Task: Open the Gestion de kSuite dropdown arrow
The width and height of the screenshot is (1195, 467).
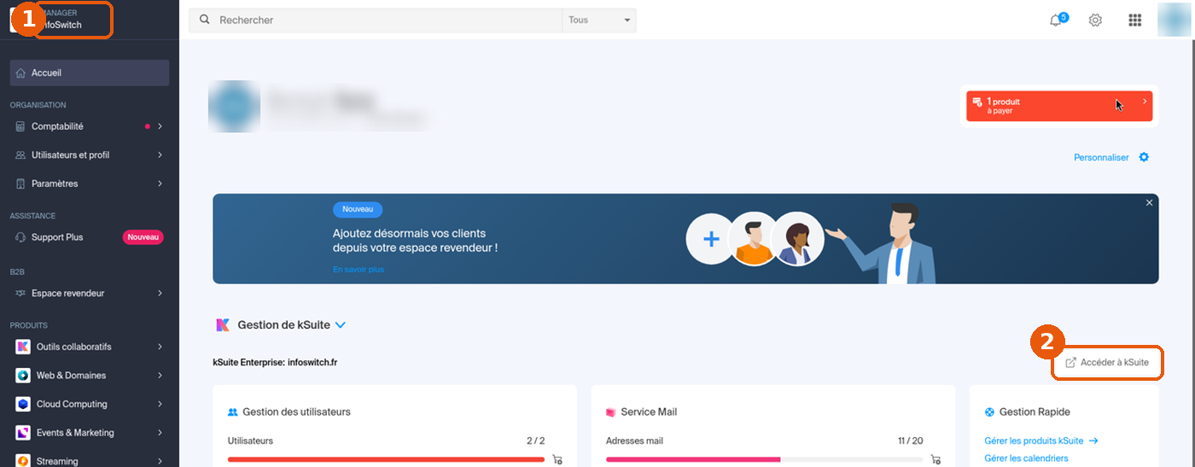Action: (341, 325)
